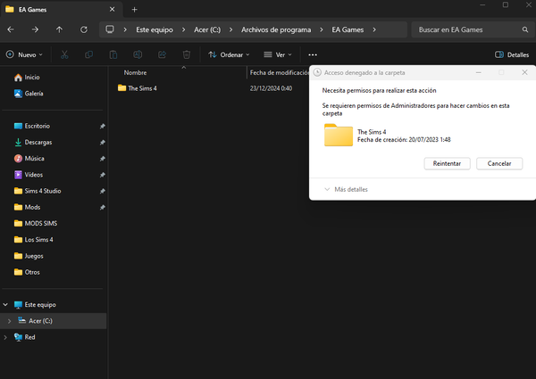Unpin Escritorio using its pin icon
This screenshot has height=379, width=536.
[x=102, y=127]
